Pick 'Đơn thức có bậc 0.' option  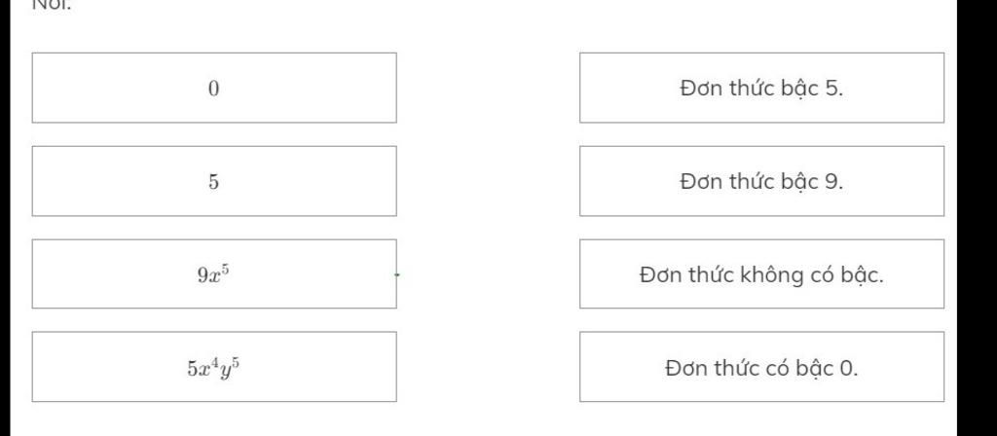coord(761,367)
